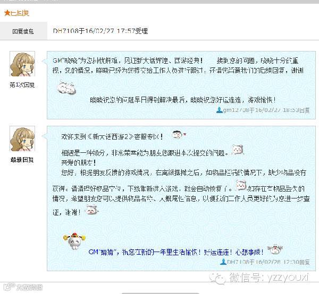Click the avatar above 最新回复
Viewport: 319px width, 294px height.
(x=22, y=139)
